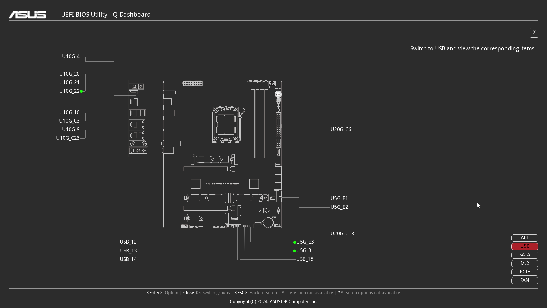Select the U20G_C6 header label
This screenshot has width=547, height=308.
[341, 129]
